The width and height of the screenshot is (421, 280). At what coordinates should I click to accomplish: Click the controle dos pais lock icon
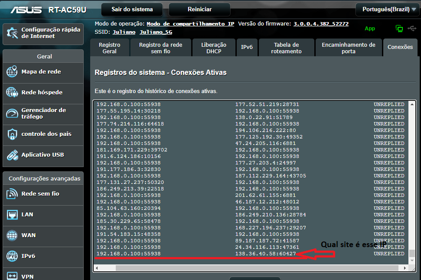tap(12, 134)
